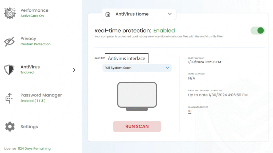Viewport: 273px width, 153px height.
Task: Click the green toggle slider control
Action: point(258,30)
